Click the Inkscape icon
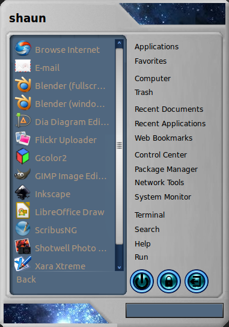 pyautogui.click(x=22, y=192)
